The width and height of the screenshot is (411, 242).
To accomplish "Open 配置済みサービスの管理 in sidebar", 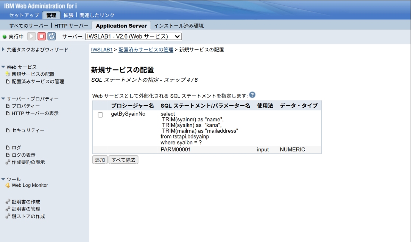I will pos(38,81).
